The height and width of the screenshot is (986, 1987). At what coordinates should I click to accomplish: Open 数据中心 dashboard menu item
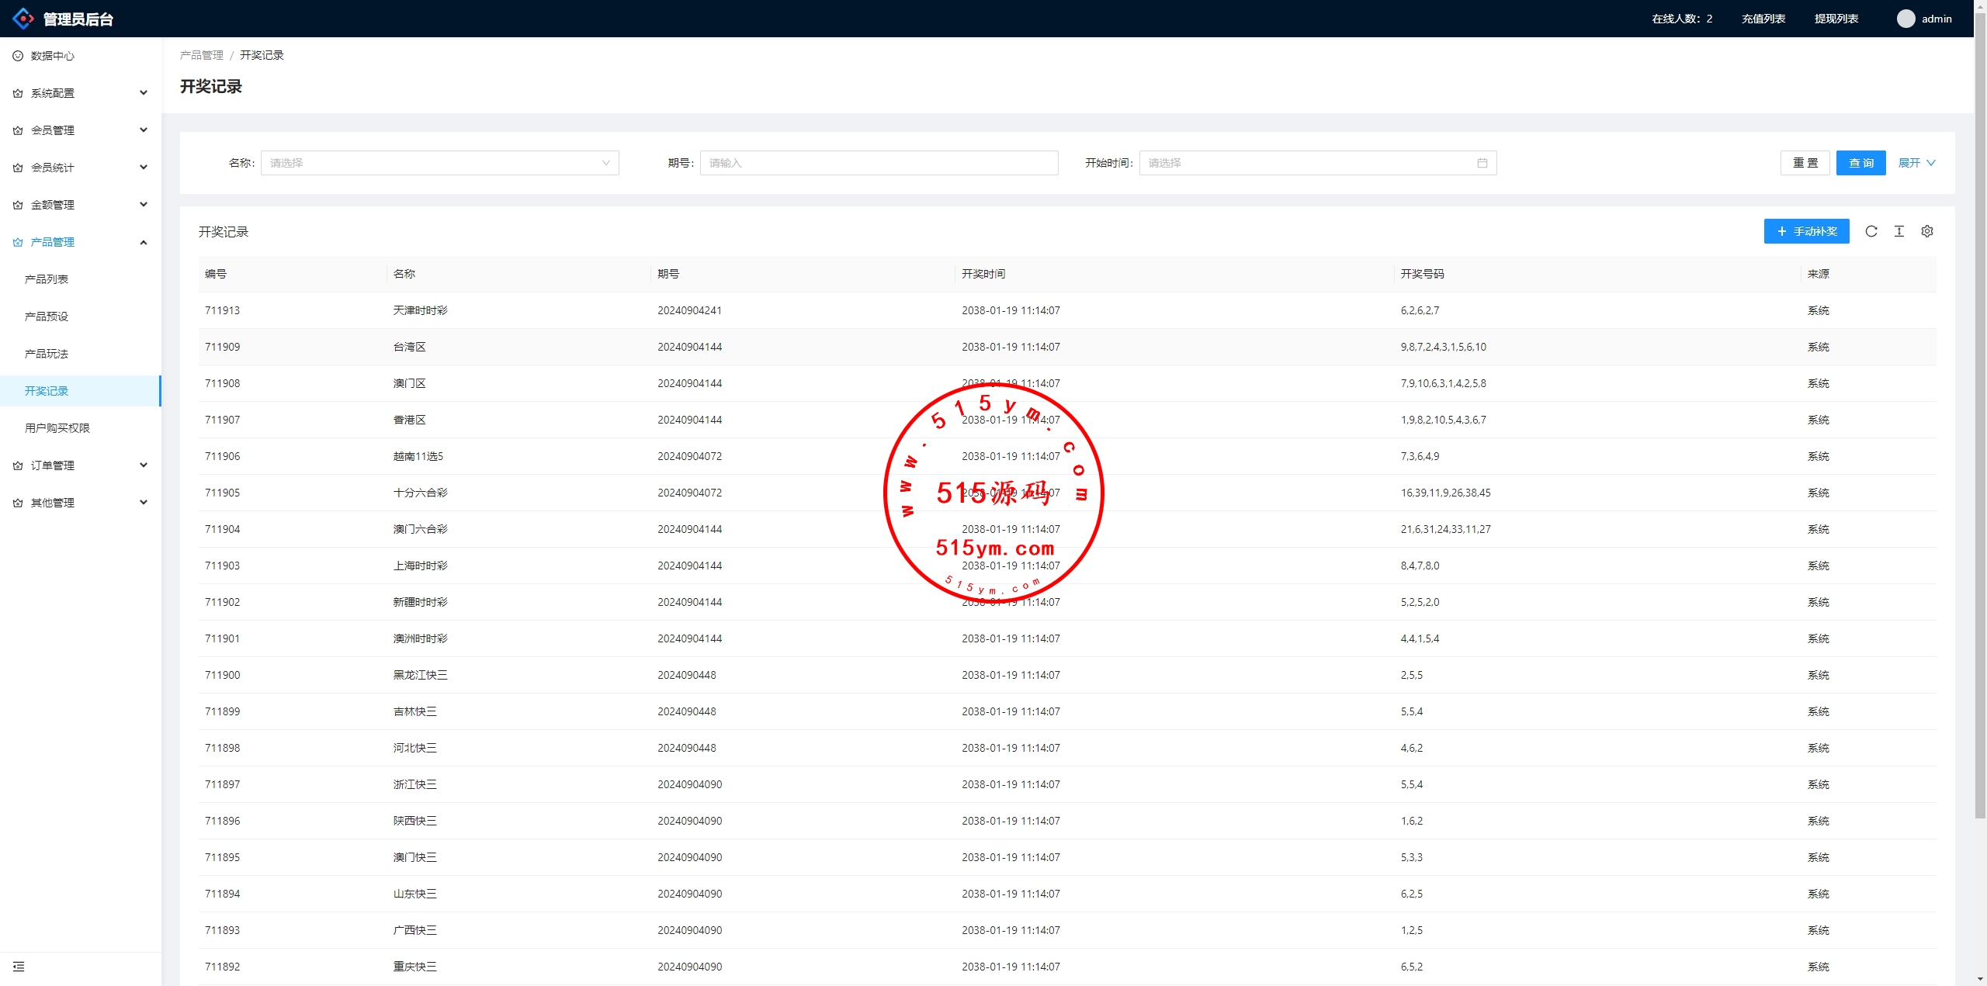(53, 56)
